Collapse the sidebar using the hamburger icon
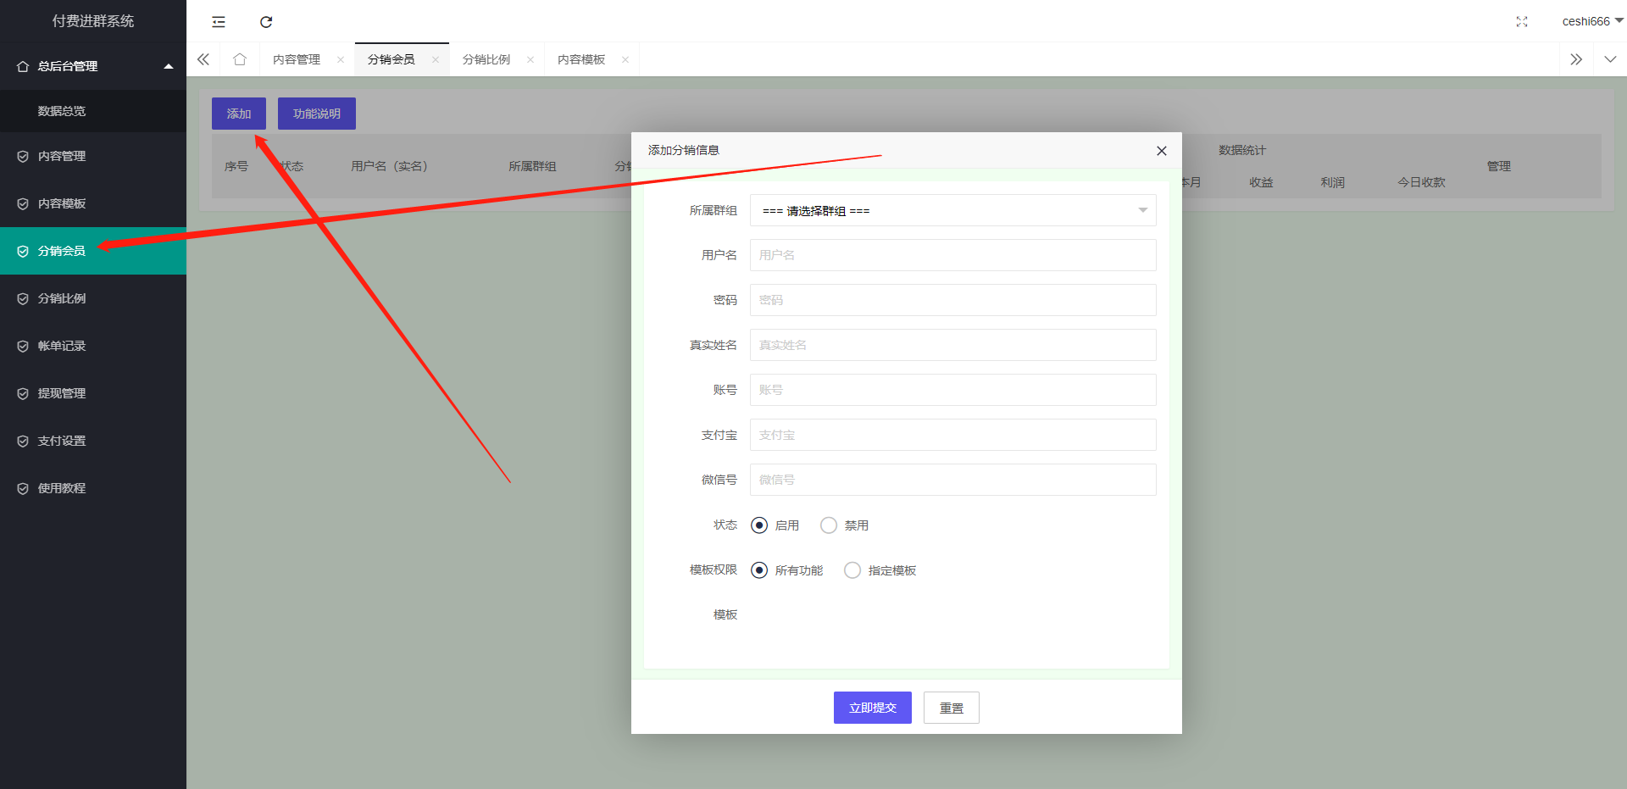This screenshot has width=1627, height=789. [x=219, y=21]
